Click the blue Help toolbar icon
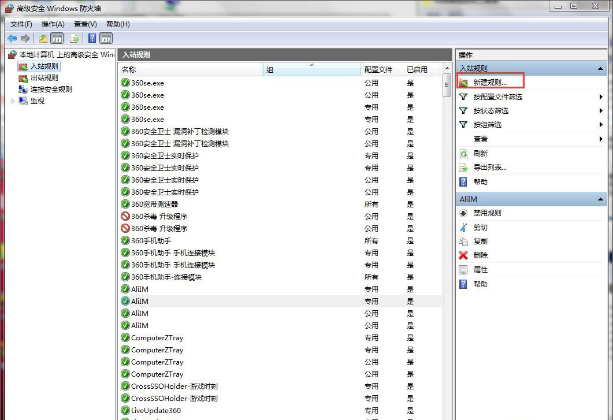613x420 pixels. click(92, 38)
